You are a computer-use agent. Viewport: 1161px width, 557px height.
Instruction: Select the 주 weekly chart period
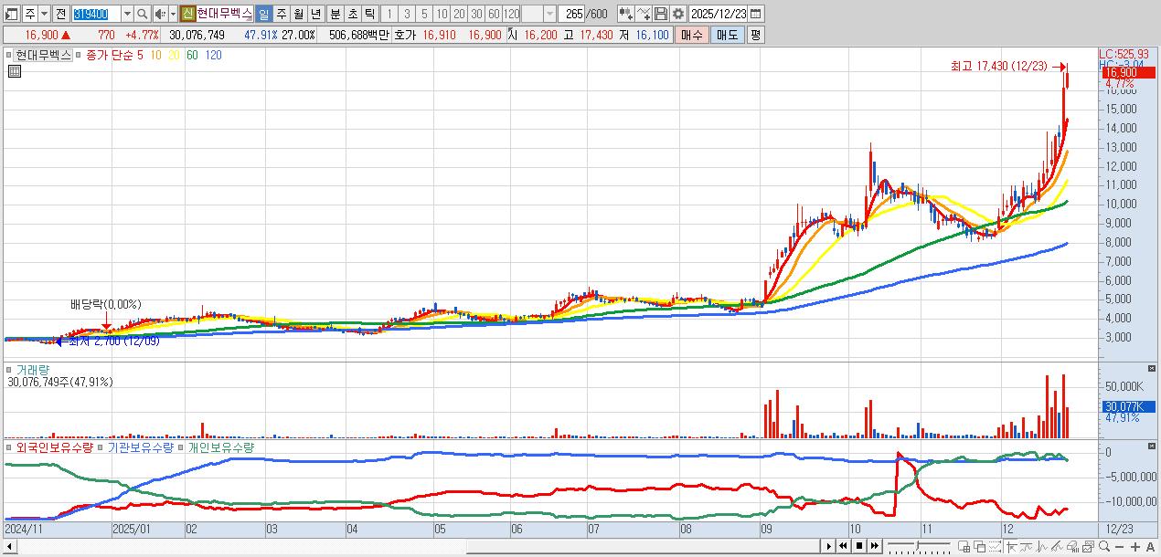click(281, 14)
